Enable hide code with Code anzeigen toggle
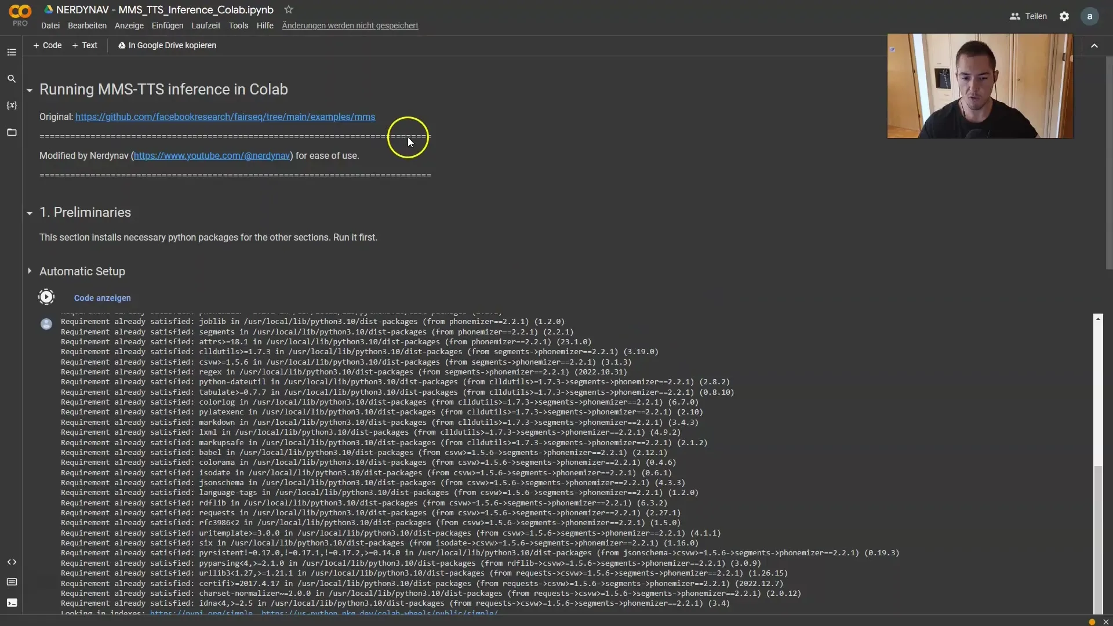This screenshot has height=626, width=1113. pyautogui.click(x=101, y=297)
